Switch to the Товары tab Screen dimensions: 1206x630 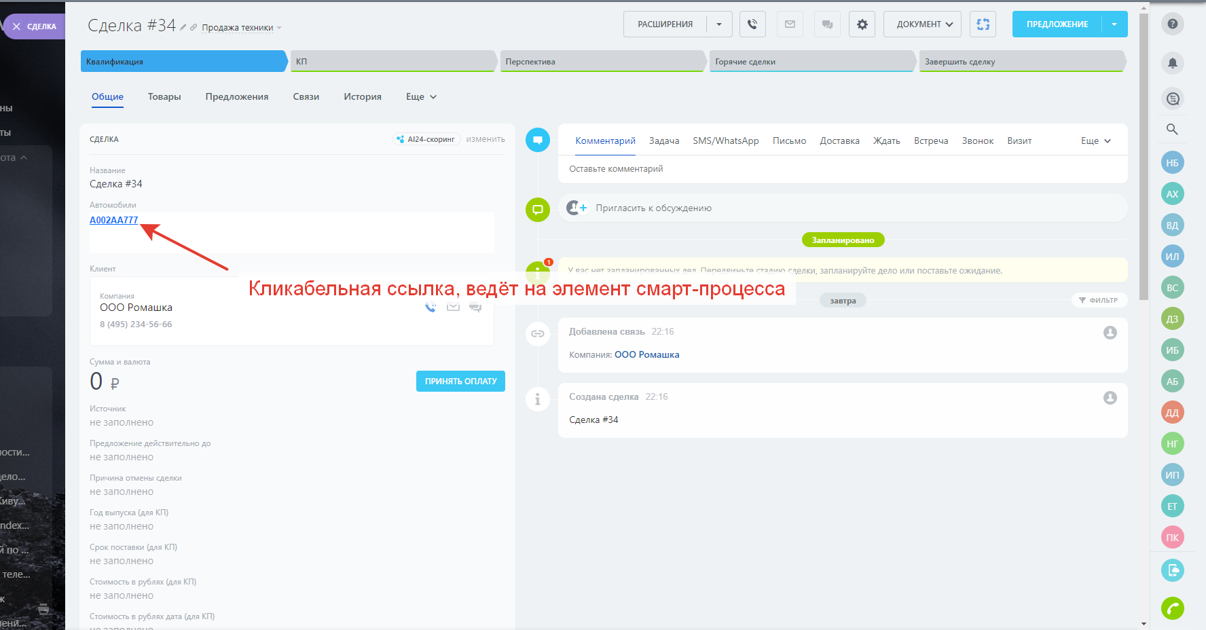click(x=164, y=97)
